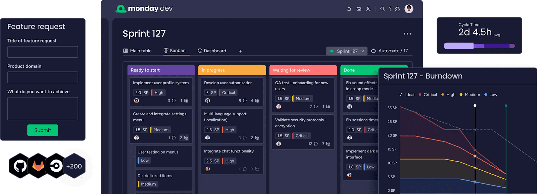Open the inbox tray icon
The height and width of the screenshot is (194, 537).
[359, 9]
